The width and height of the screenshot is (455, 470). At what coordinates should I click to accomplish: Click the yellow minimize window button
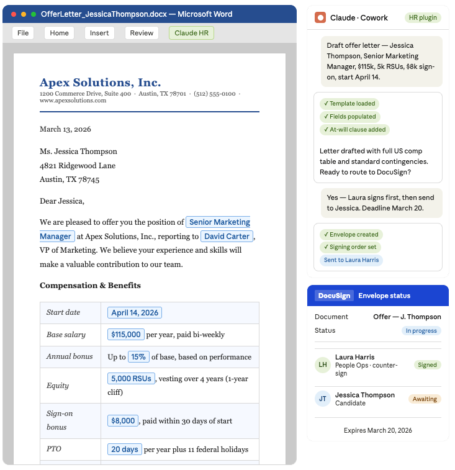point(24,14)
